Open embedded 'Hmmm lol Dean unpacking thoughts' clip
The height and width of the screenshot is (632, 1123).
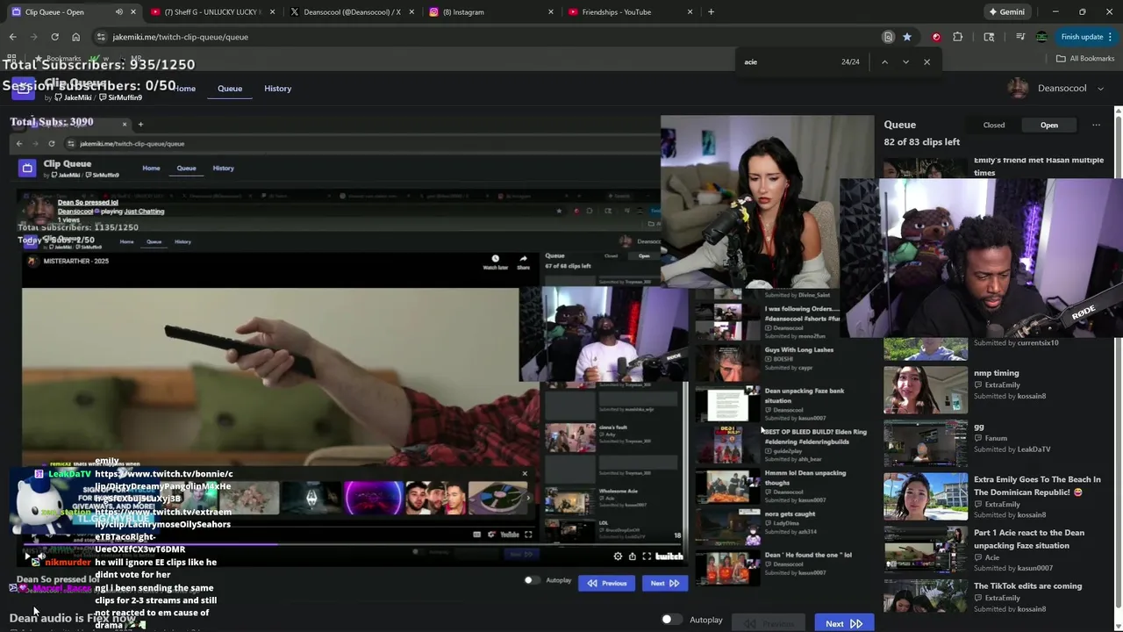tap(805, 477)
